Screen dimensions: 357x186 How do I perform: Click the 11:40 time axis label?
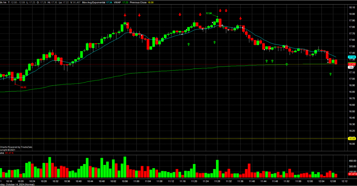(252, 181)
